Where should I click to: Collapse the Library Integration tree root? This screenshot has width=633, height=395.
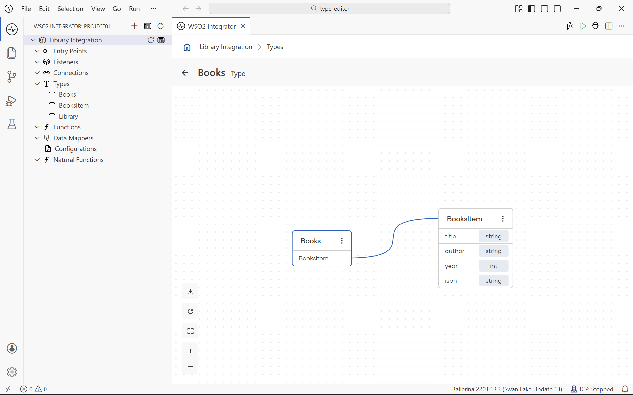[33, 40]
